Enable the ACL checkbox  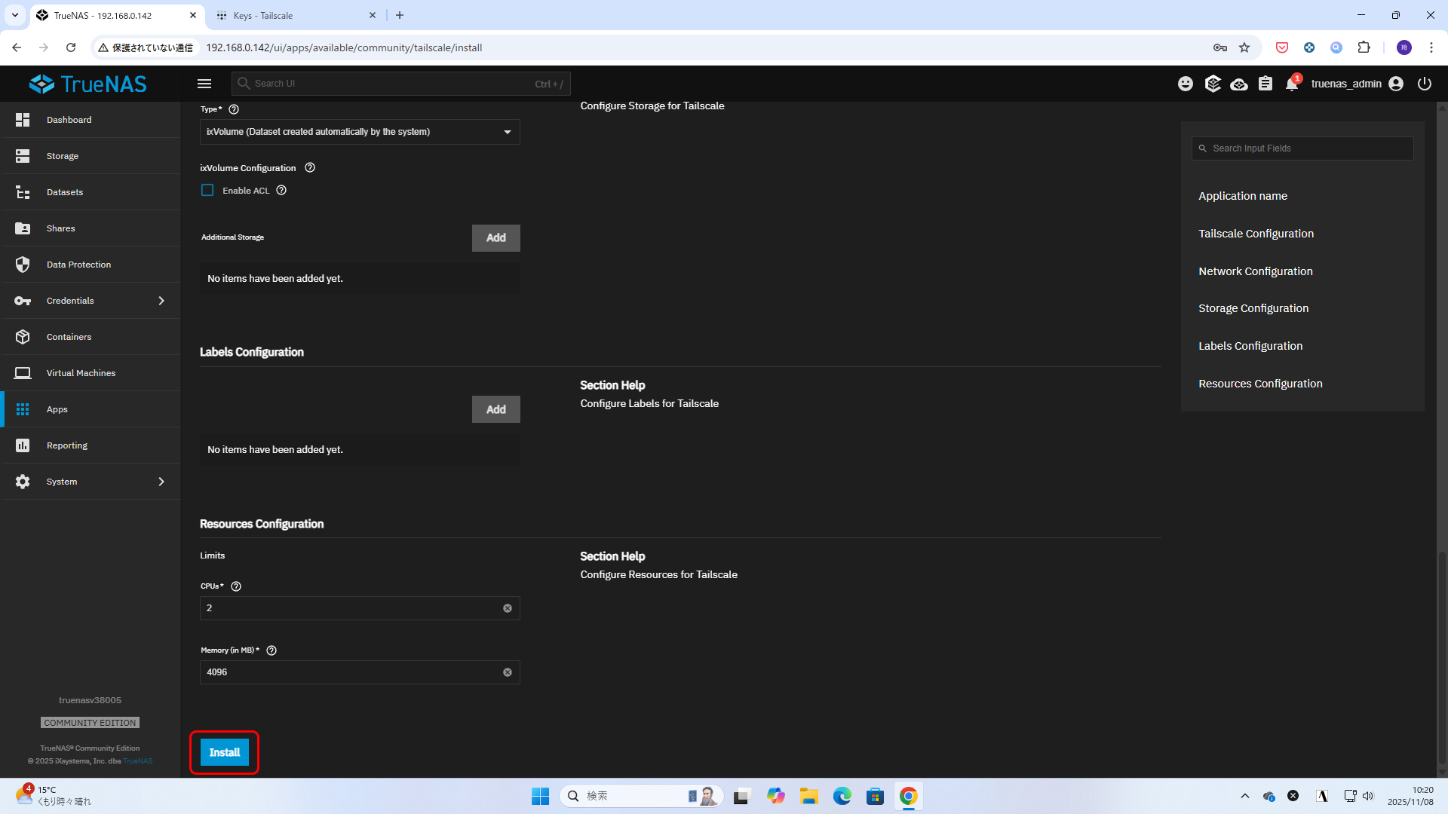tap(207, 191)
